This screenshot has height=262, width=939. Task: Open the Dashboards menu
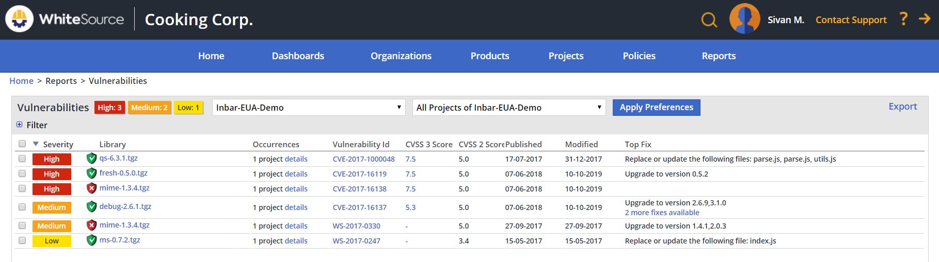coord(298,56)
